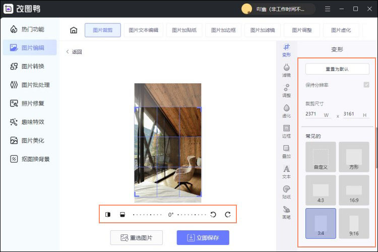
Task: Switch to 图片文本编辑 tab
Action: (x=144, y=30)
